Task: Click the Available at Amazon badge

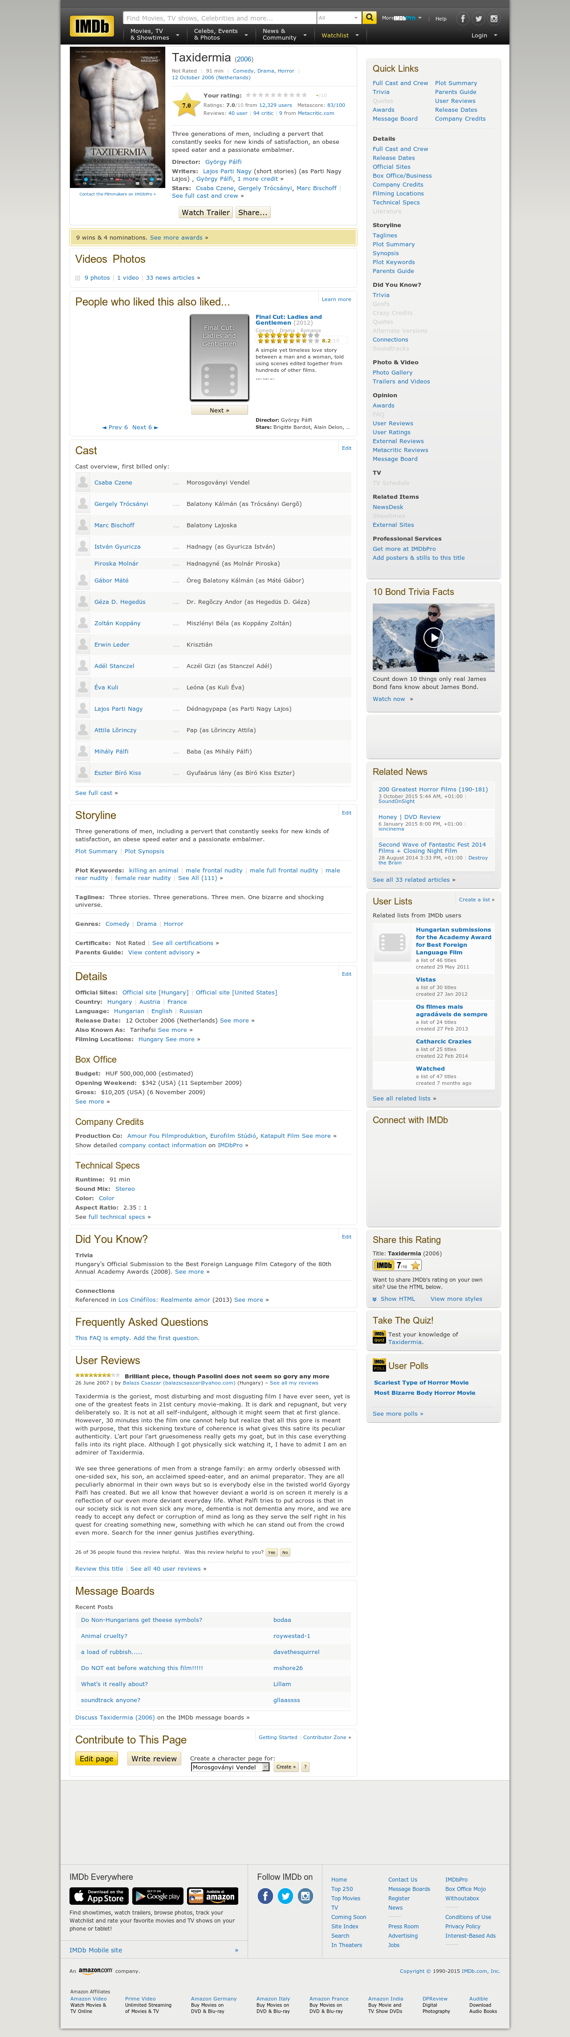Action: point(213,1895)
